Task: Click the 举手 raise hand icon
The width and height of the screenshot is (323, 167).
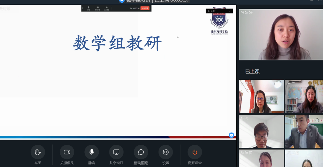Action: point(38,152)
